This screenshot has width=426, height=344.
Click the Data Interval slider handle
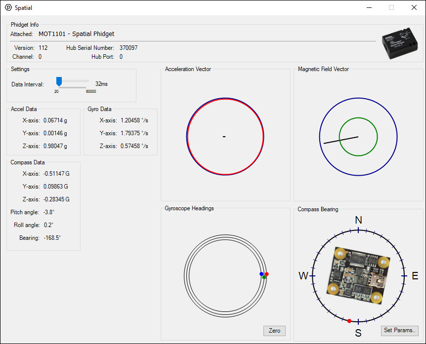click(x=59, y=81)
